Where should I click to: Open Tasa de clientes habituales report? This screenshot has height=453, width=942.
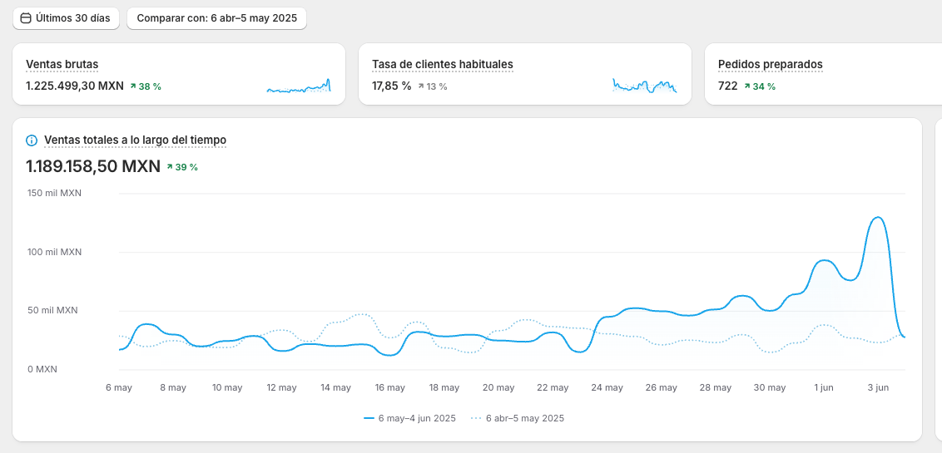click(442, 65)
